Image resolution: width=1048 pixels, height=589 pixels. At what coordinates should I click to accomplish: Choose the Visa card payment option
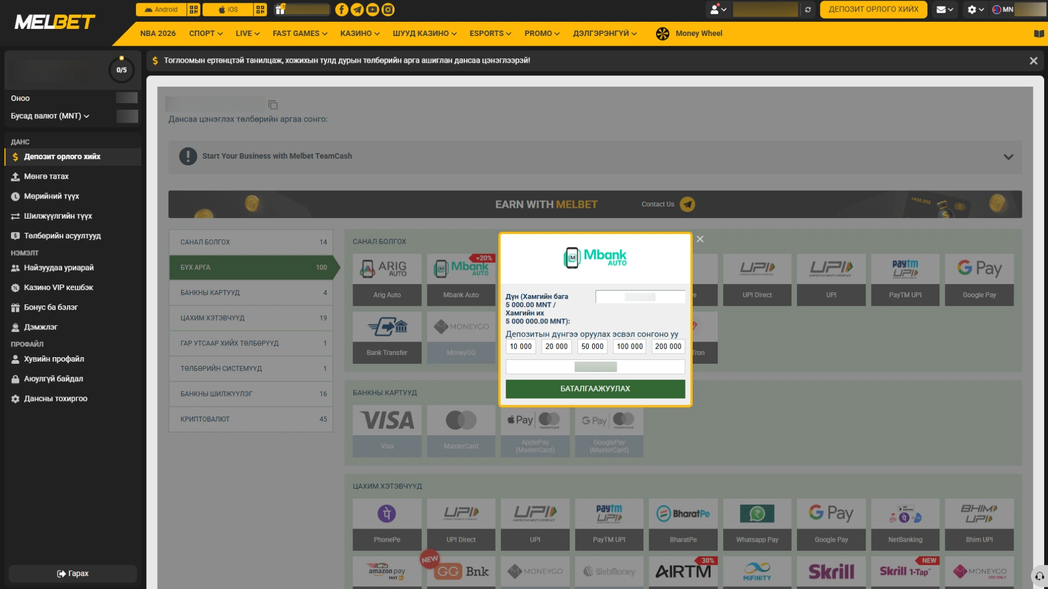tap(387, 431)
